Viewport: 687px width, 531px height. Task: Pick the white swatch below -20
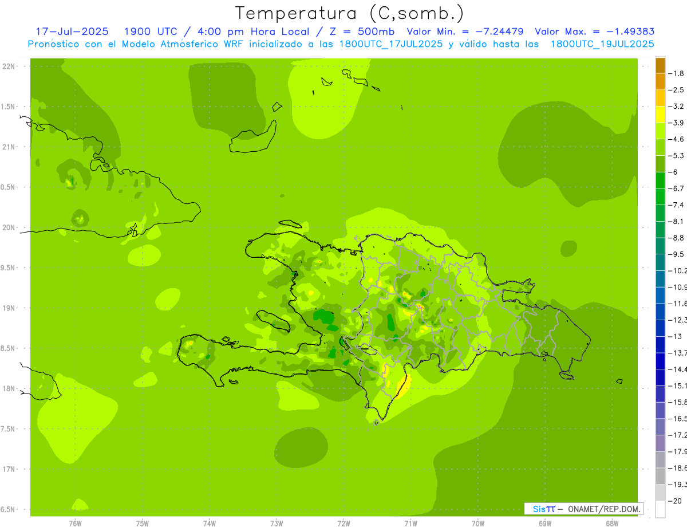click(x=660, y=509)
